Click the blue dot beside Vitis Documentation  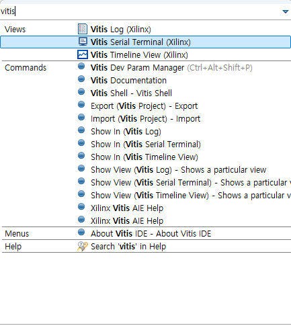(81, 79)
